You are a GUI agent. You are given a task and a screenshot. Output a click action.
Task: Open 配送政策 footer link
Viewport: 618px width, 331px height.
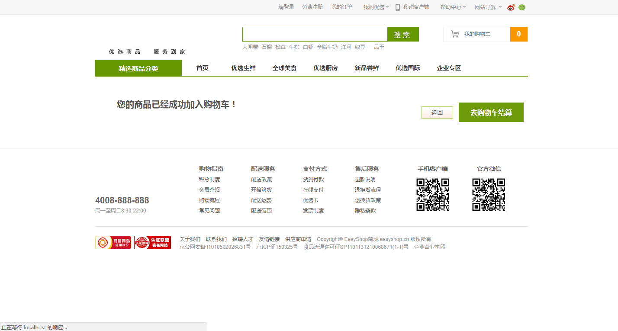(261, 180)
